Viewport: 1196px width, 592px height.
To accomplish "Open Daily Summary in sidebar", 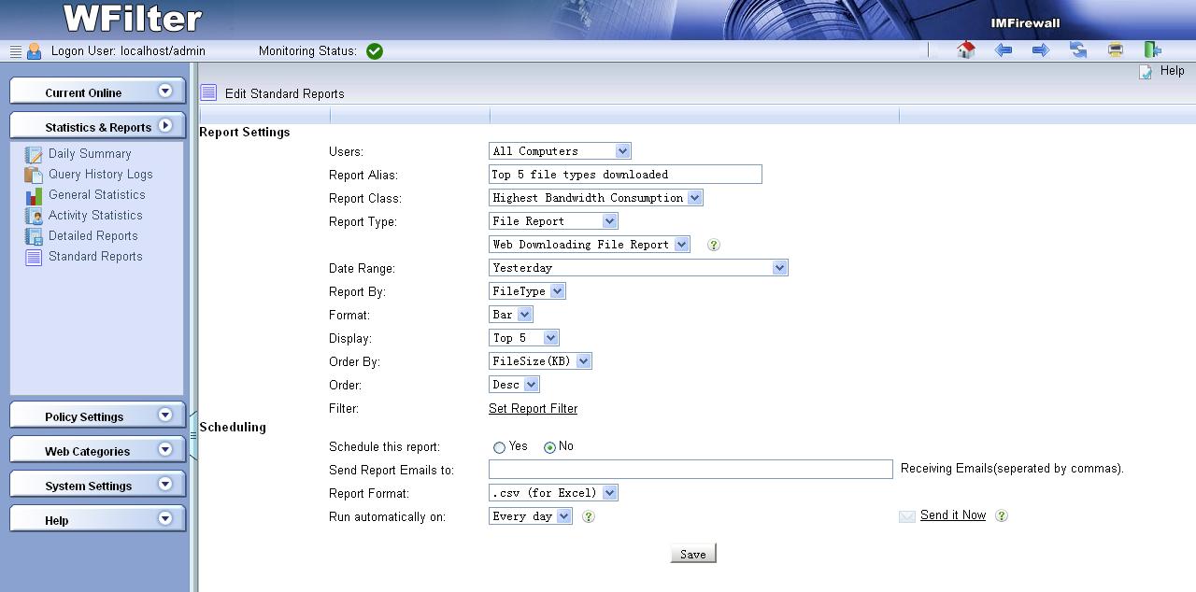I will pos(90,154).
